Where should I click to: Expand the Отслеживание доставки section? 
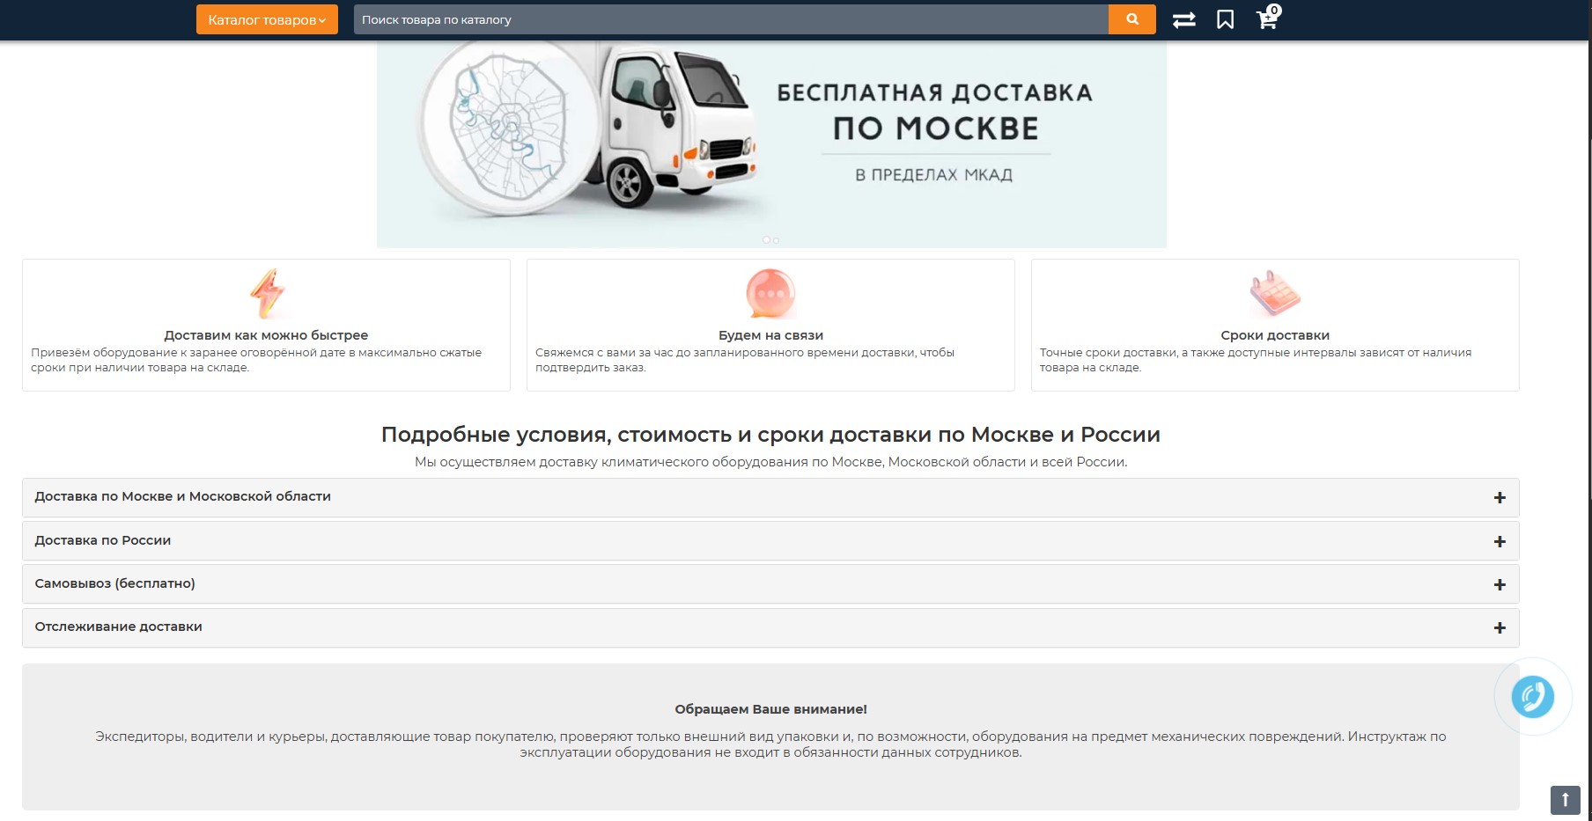pyautogui.click(x=119, y=627)
